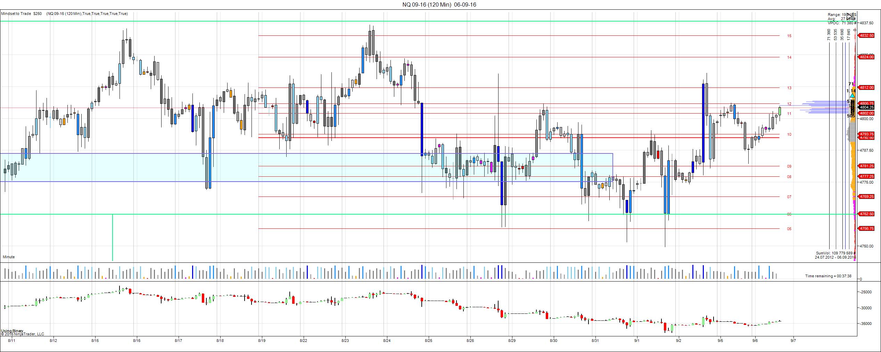Click the 'Using Binary' label

(12, 331)
